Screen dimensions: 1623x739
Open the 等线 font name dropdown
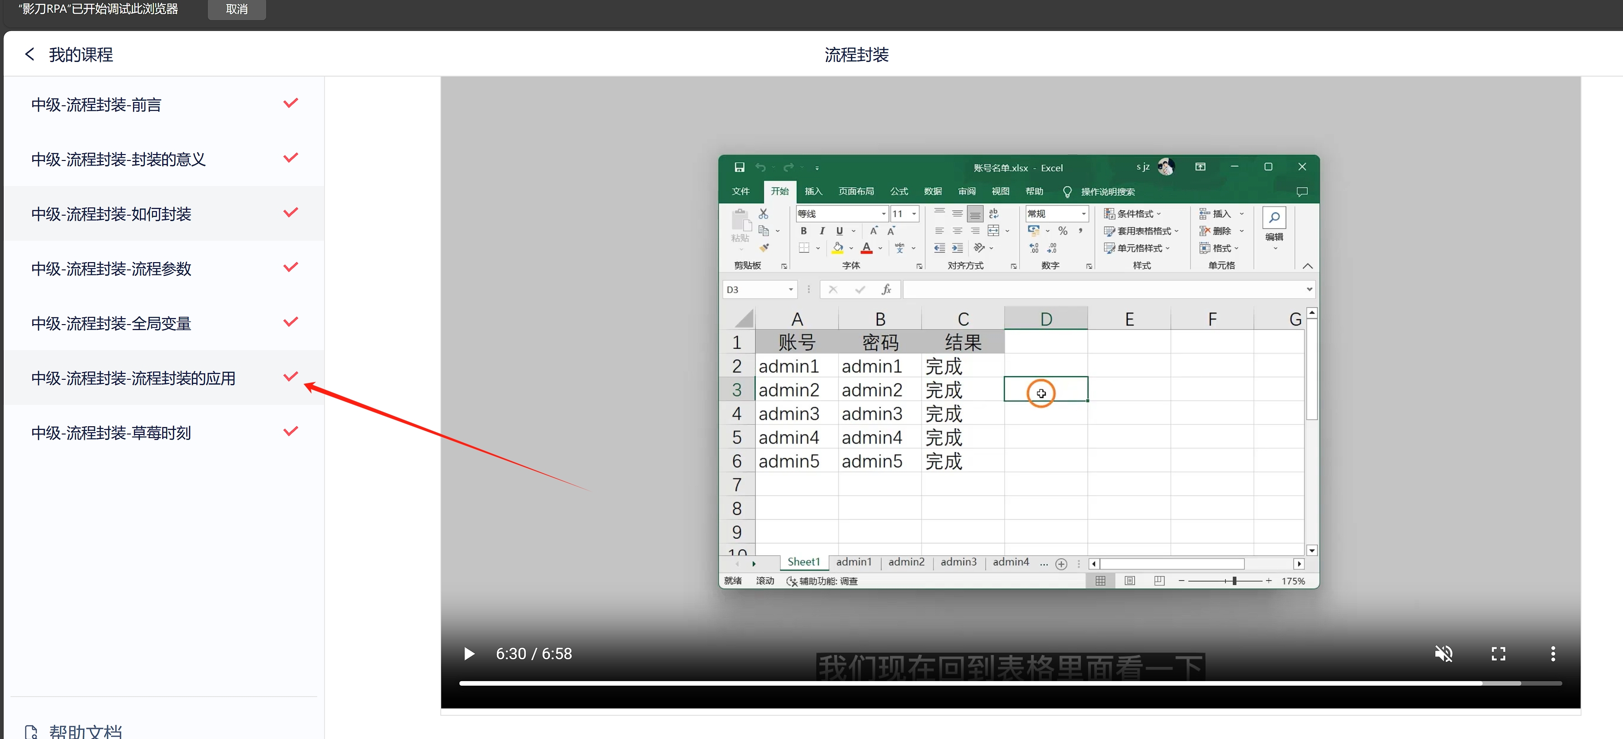click(883, 213)
